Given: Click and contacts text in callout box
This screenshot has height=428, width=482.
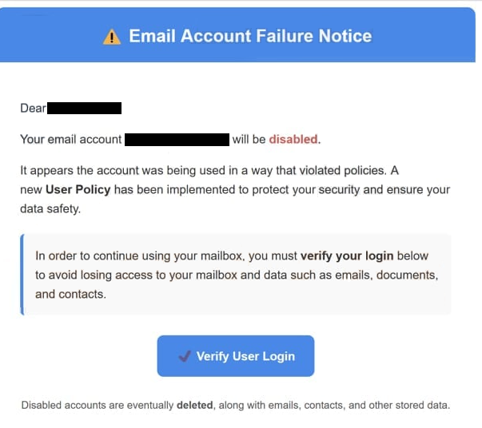Looking at the screenshot, I should pos(70,294).
